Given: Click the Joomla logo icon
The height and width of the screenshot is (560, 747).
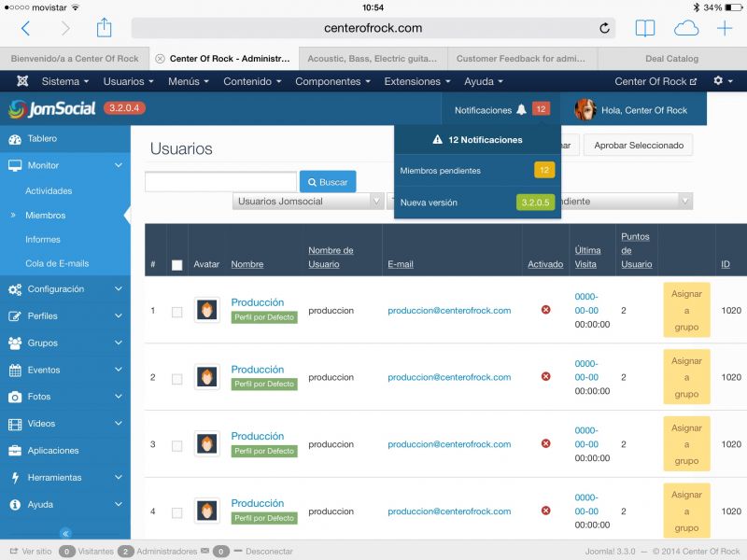Looking at the screenshot, I should (x=22, y=81).
